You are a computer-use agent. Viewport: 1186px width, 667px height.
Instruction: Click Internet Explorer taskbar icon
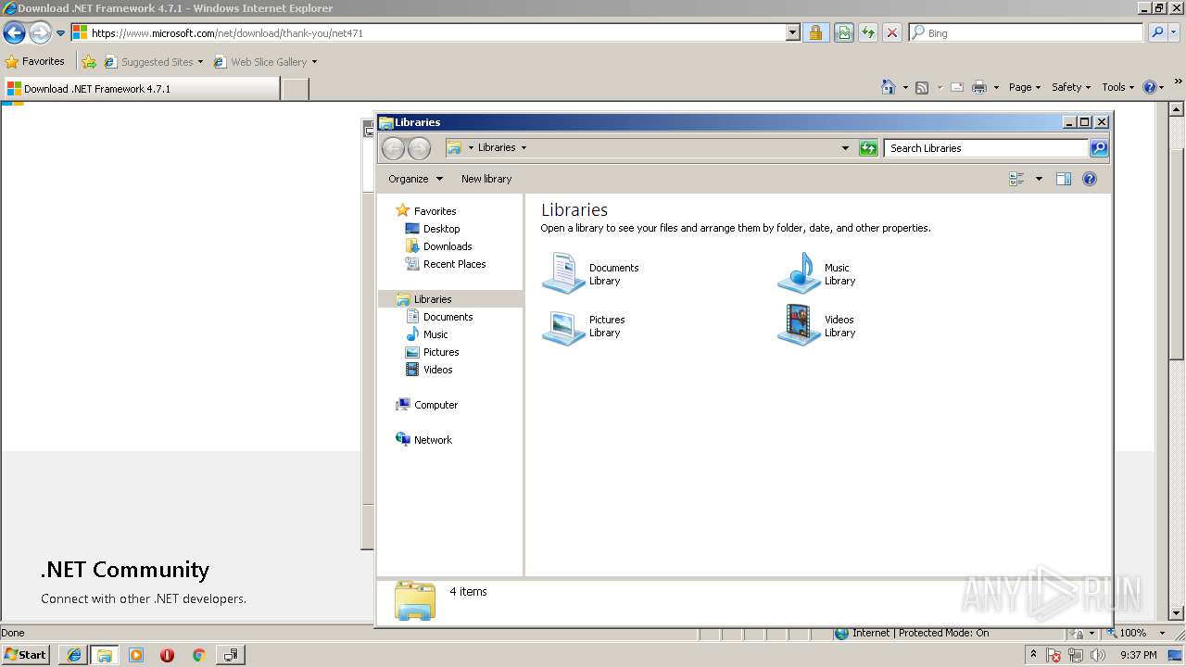74,655
